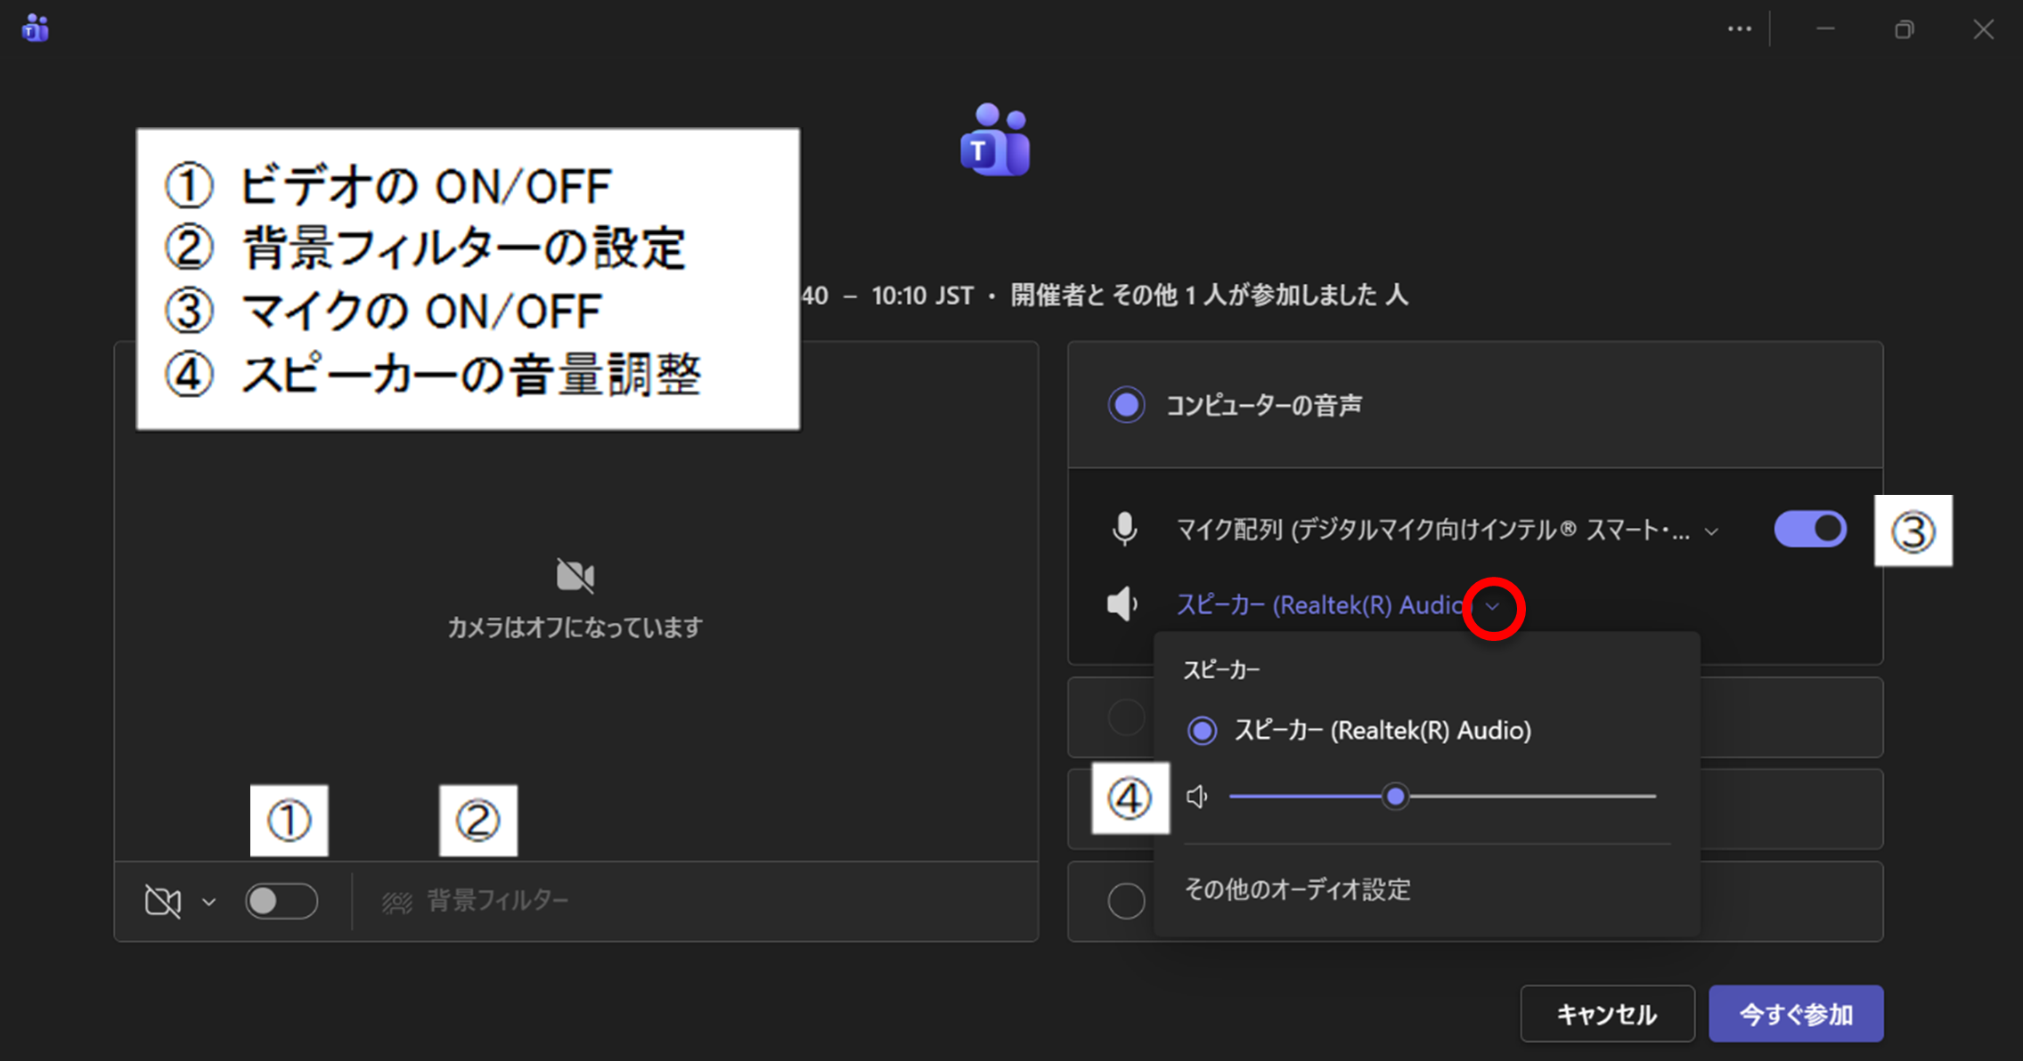Open その他のオーディオ設定 menu entry
This screenshot has width=2023, height=1061.
1297,889
